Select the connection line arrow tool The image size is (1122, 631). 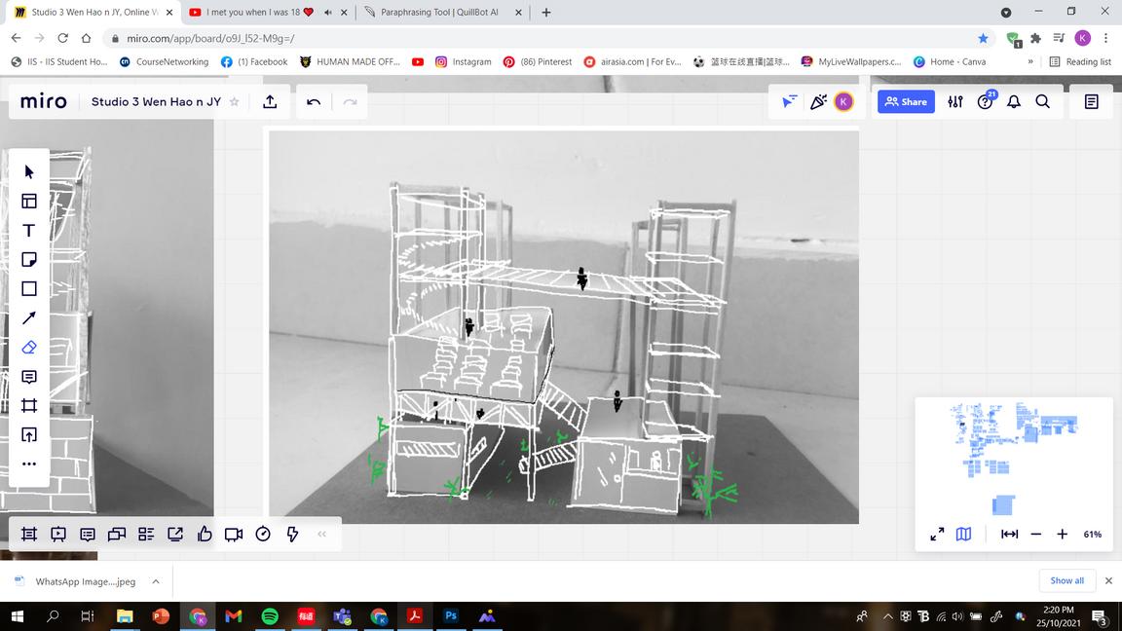coord(28,318)
